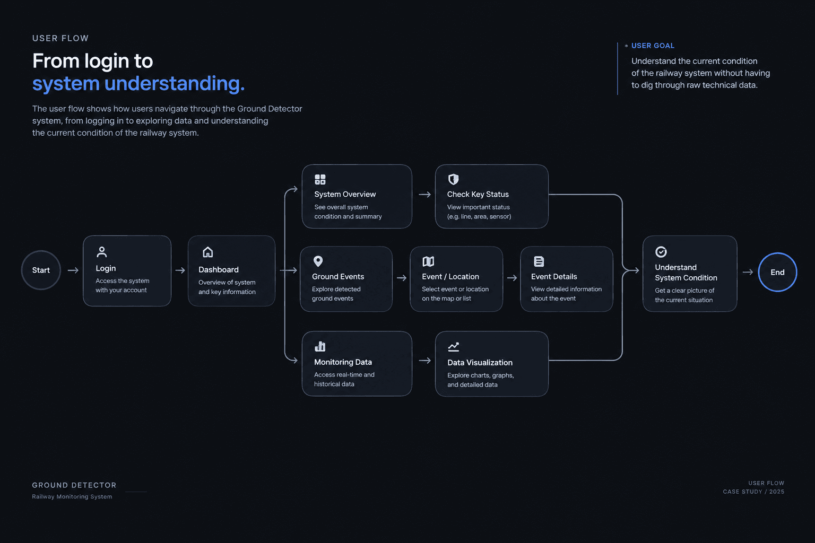Click "Explore detected ground events" description
This screenshot has height=543, width=815.
[336, 294]
